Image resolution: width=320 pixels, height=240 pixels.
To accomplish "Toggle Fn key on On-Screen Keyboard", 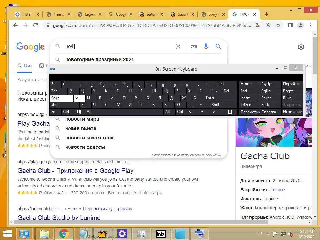I will (x=55, y=112).
